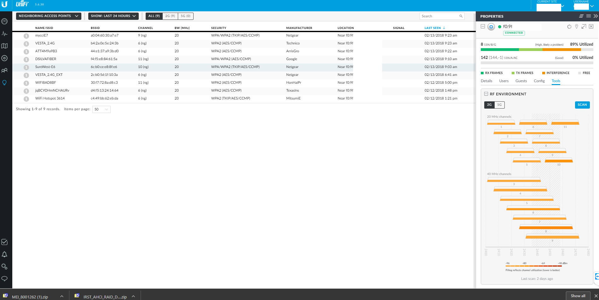The height and width of the screenshot is (300, 599).
Task: Open the items per page dropdown
Action: [101, 109]
